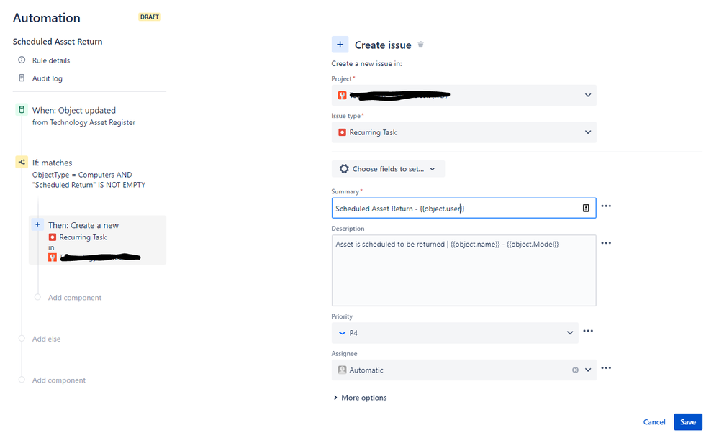The width and height of the screenshot is (719, 443).
Task: Save the automation action
Action: 688,422
